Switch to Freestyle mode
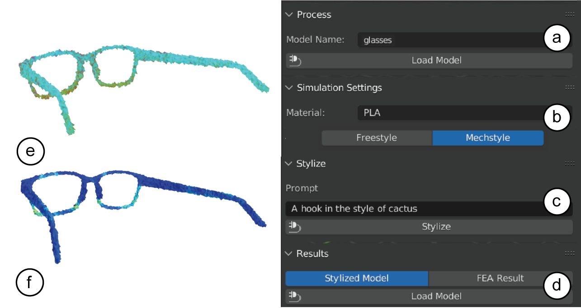This screenshot has height=308, width=581. [x=377, y=138]
